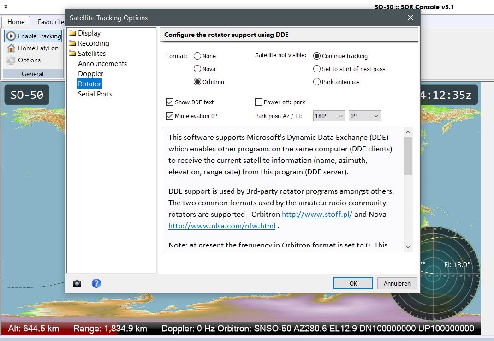
Task: Open the Orbitron stoff.pl hyperlink
Action: (x=317, y=215)
